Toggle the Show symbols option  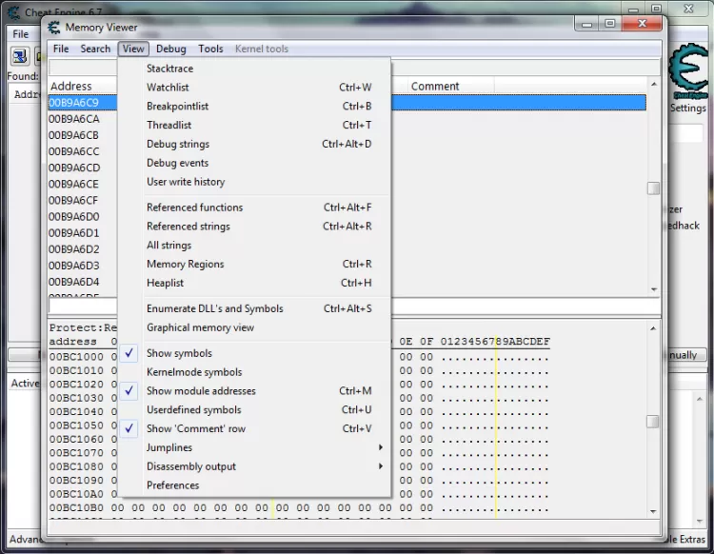(179, 353)
